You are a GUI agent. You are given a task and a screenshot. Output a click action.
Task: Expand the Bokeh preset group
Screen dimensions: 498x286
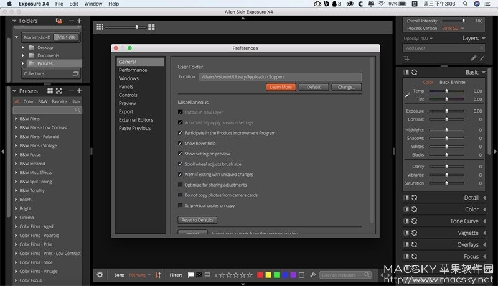[16, 200]
